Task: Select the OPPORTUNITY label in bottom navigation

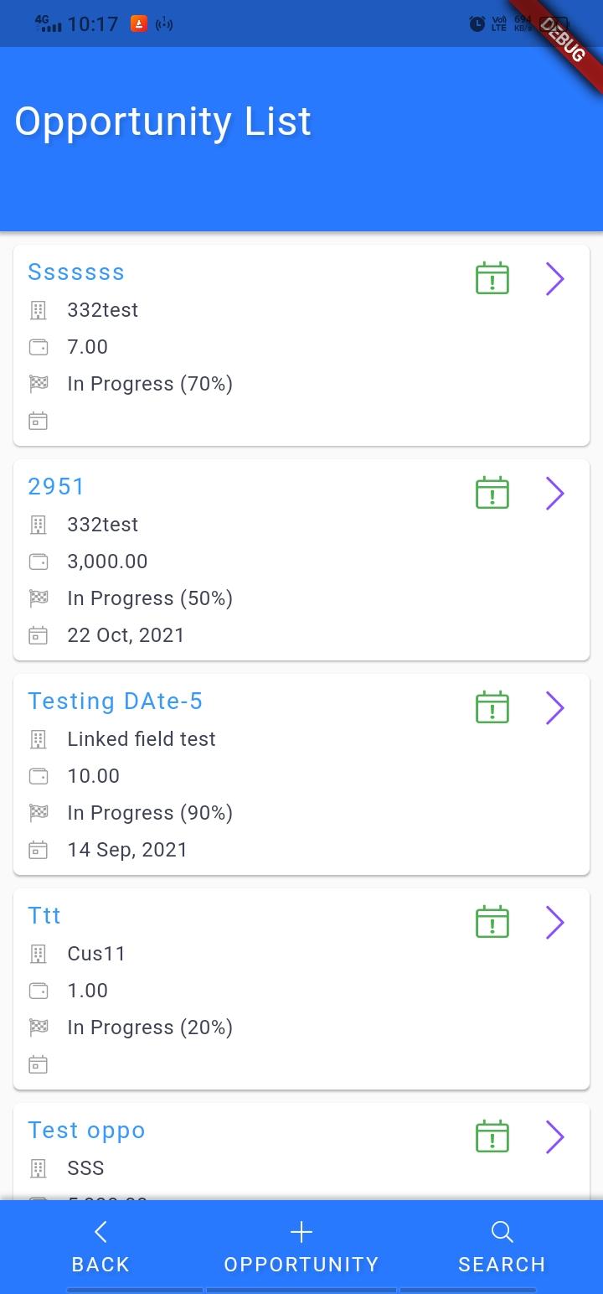Action: click(301, 1264)
